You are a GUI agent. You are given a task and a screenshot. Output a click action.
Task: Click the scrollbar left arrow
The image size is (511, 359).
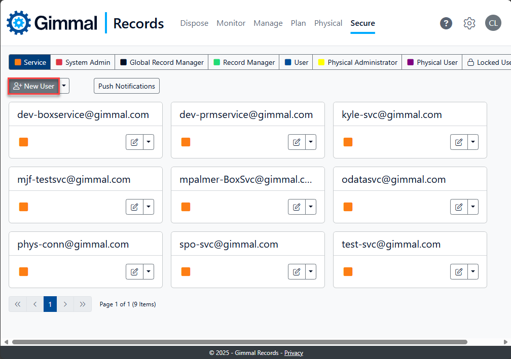6,342
